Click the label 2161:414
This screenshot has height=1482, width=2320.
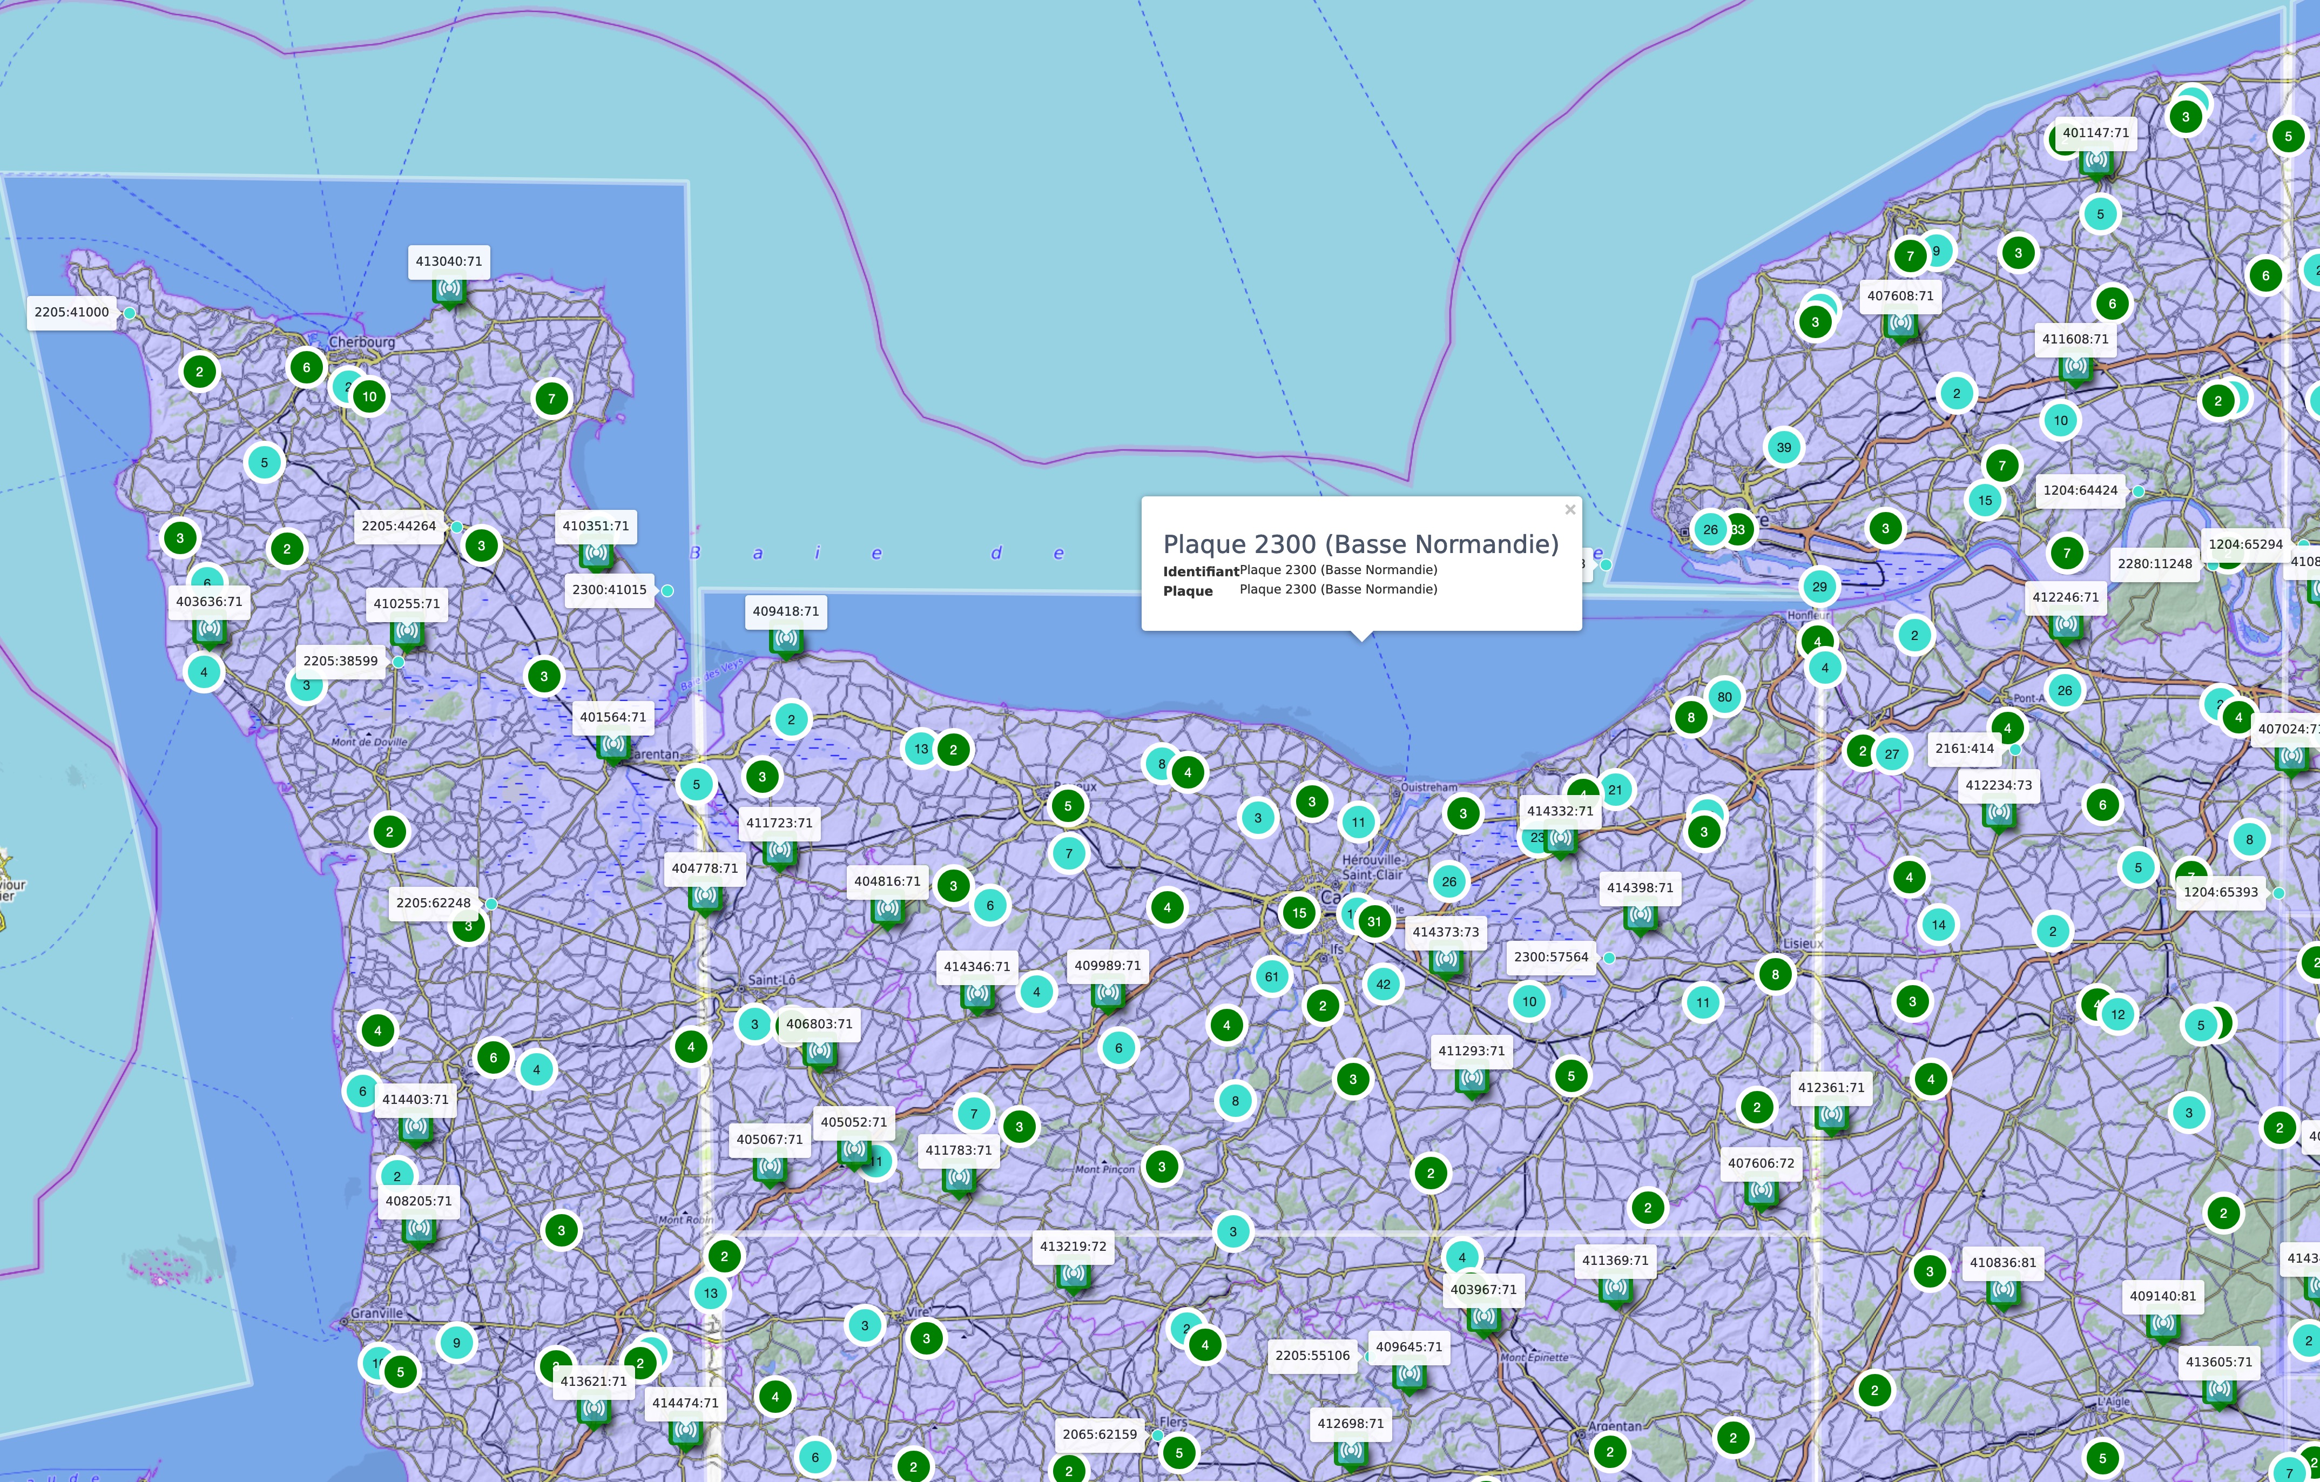click(x=1965, y=749)
